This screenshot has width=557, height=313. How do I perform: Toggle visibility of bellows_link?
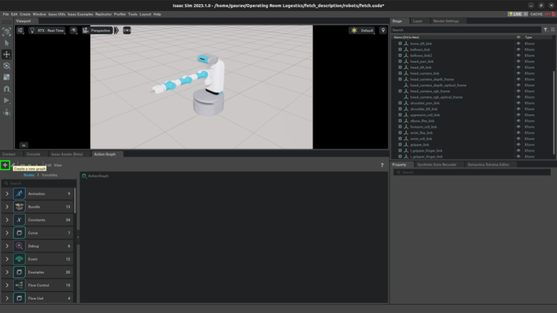(518, 50)
